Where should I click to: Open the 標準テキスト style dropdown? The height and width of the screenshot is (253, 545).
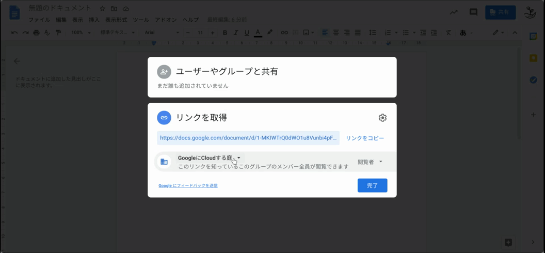click(118, 33)
